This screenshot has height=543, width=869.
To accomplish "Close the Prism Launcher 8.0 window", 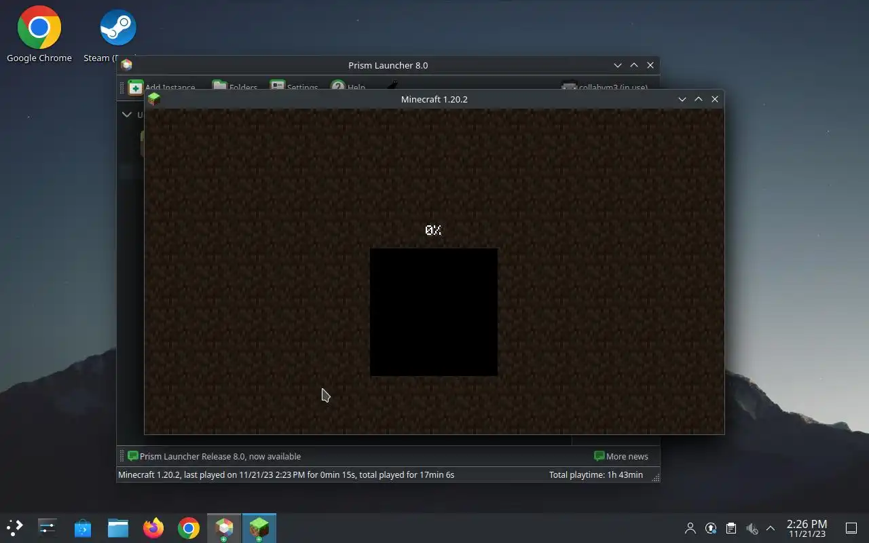I will point(650,65).
